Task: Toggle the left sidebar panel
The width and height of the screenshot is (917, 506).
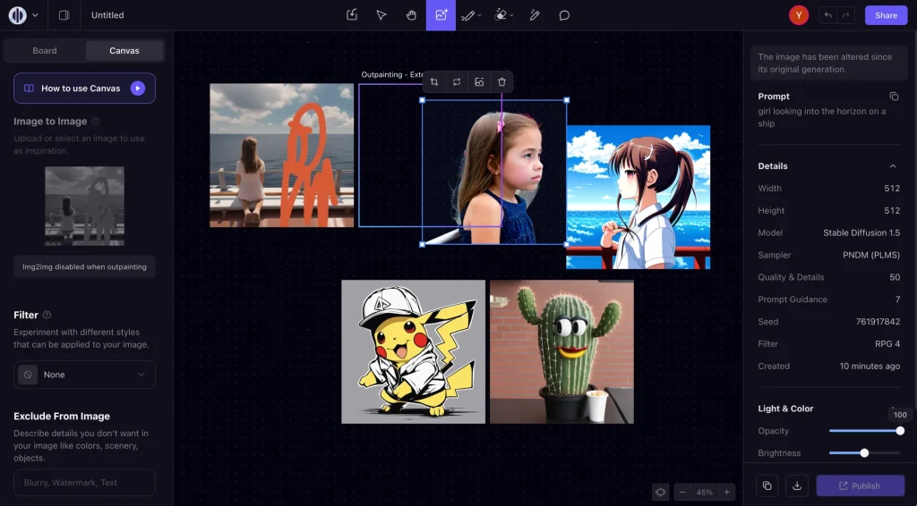Action: (64, 15)
